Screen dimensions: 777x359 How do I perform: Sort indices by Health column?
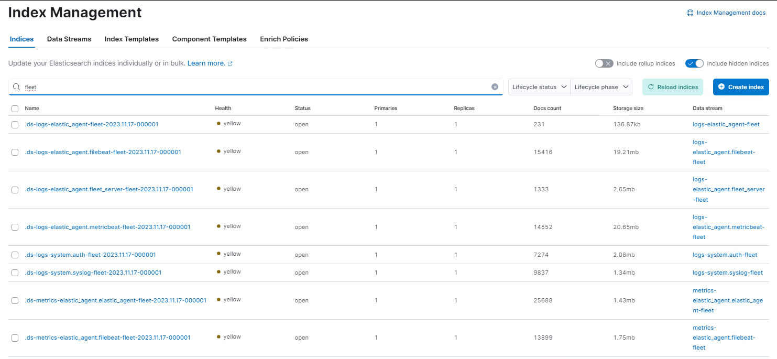(223, 108)
